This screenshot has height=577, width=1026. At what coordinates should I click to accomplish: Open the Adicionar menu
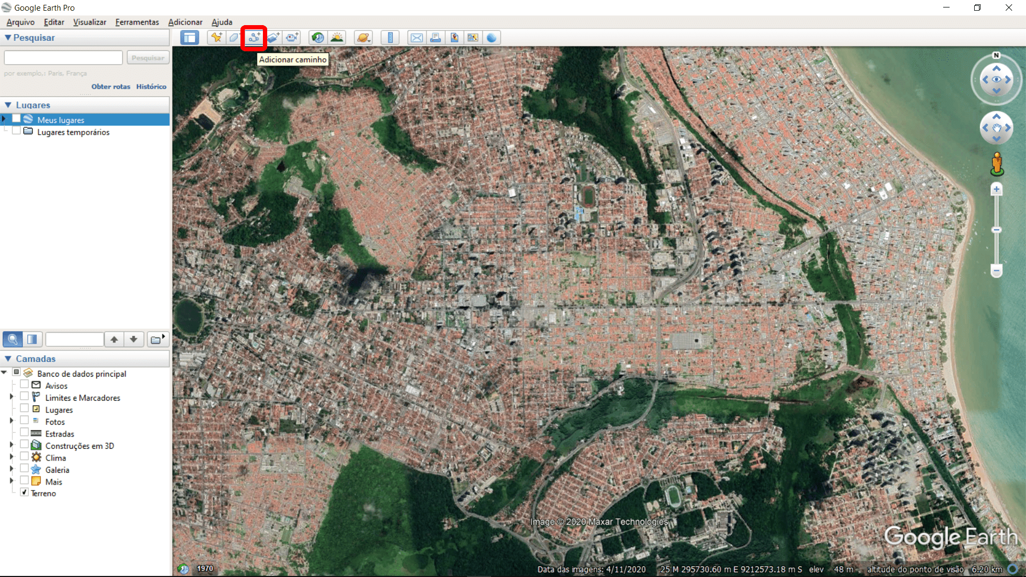click(185, 22)
